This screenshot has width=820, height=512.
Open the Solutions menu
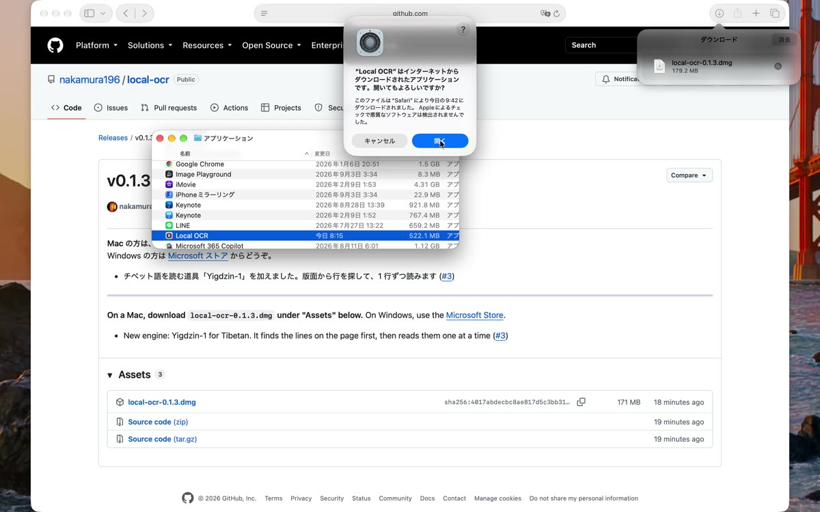(150, 45)
